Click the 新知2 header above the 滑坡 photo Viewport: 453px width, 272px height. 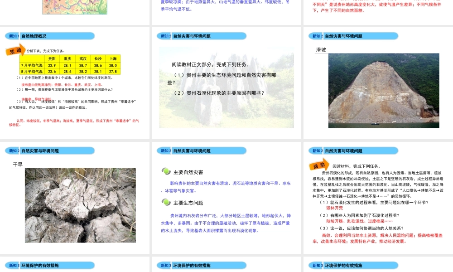point(353,36)
